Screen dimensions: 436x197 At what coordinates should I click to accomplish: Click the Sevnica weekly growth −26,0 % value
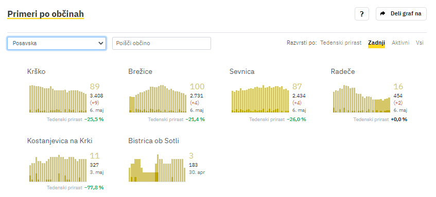297,120
